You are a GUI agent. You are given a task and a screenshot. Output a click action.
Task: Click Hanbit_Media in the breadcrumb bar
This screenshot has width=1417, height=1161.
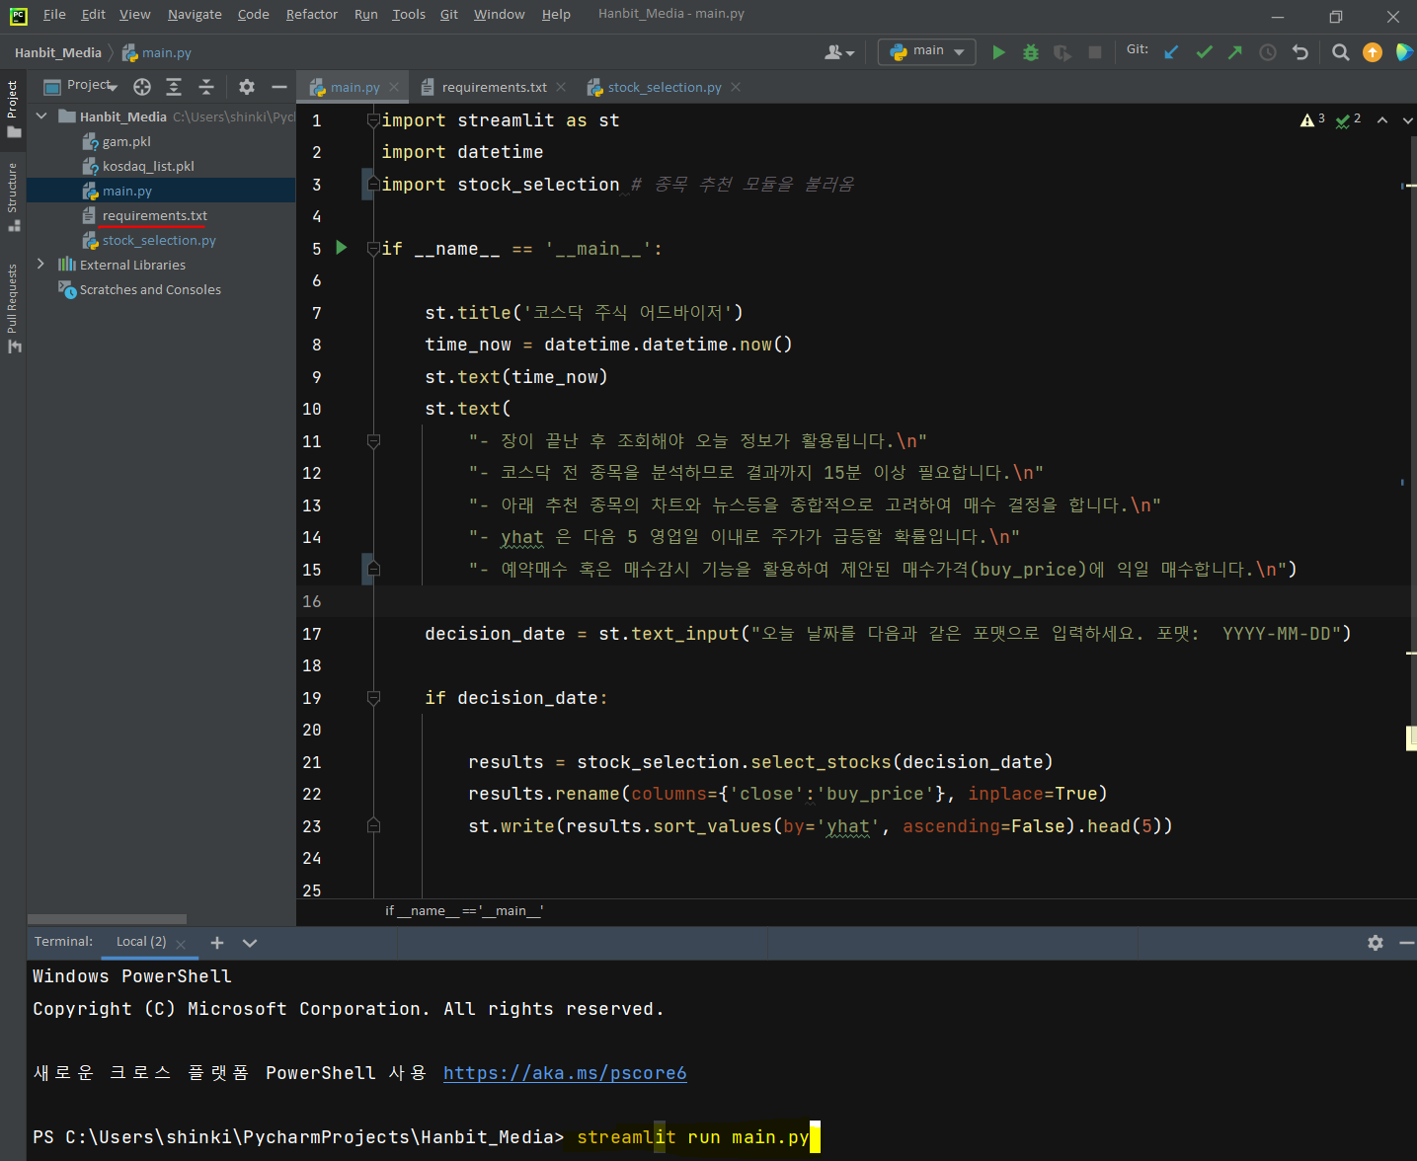(x=58, y=52)
